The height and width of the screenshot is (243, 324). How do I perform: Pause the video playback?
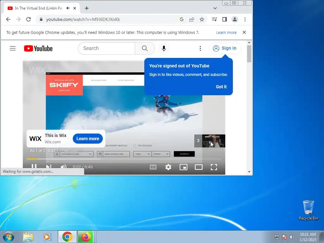[x=34, y=167]
